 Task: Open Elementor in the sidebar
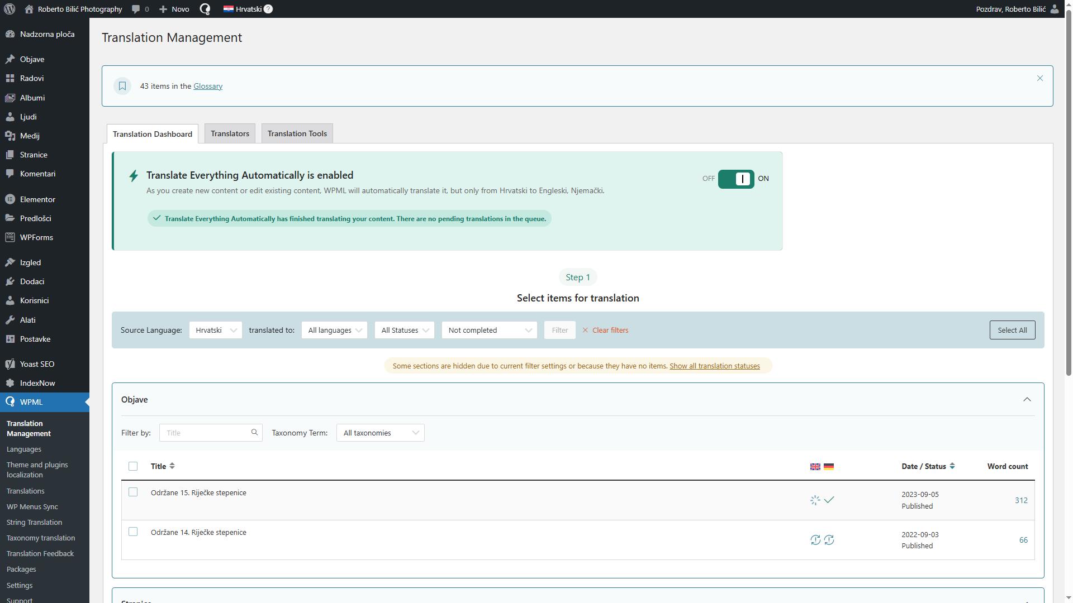click(45, 199)
